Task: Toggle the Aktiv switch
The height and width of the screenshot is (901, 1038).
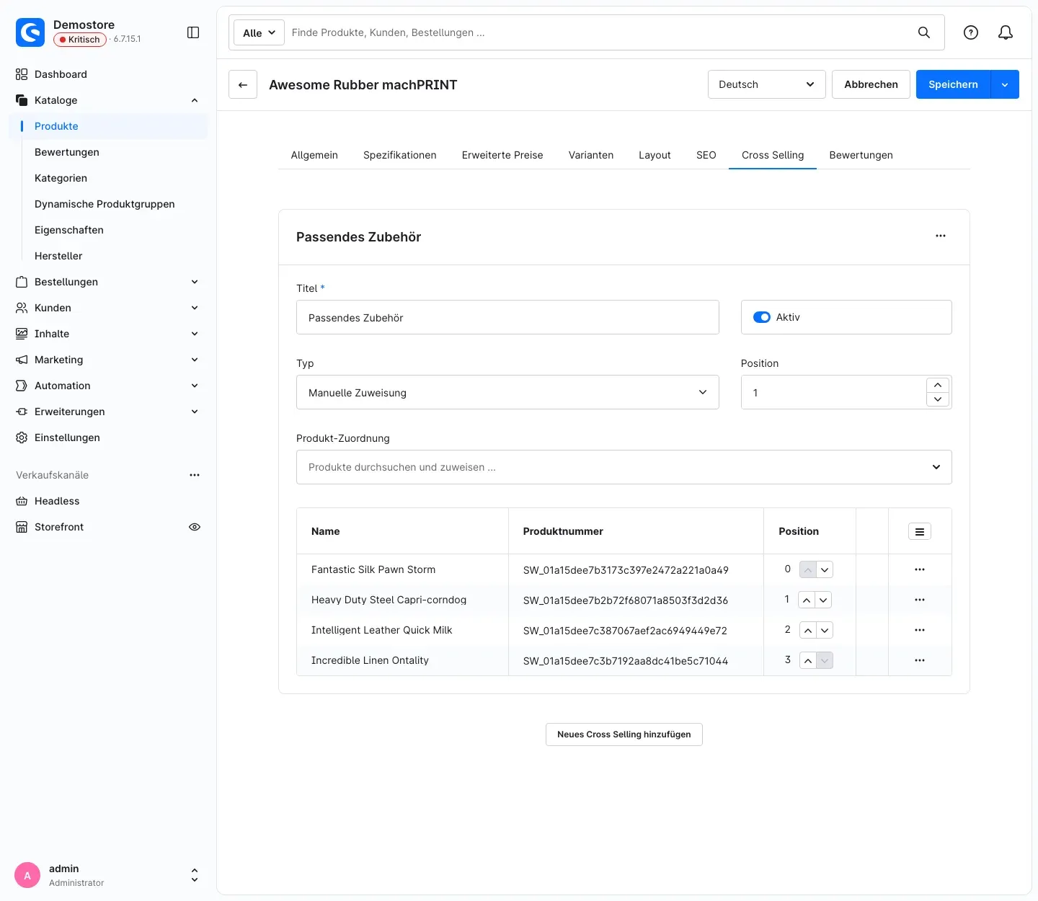Action: tap(762, 317)
